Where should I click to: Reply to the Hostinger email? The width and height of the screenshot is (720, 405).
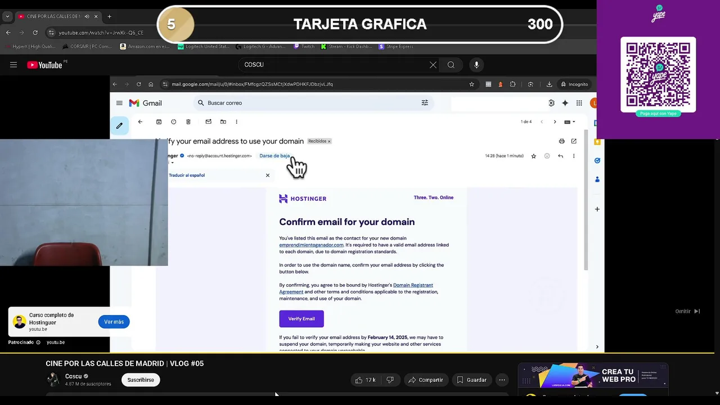click(560, 156)
